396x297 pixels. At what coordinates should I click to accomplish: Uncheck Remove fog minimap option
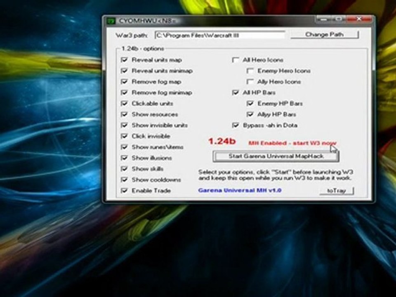(x=124, y=92)
